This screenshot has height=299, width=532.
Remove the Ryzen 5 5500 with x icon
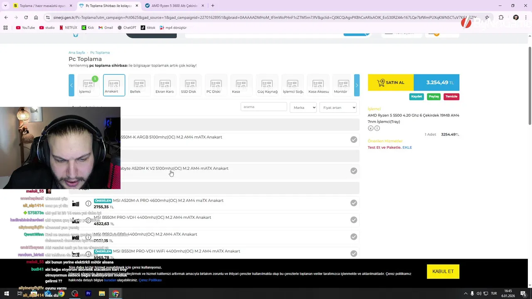point(371,128)
